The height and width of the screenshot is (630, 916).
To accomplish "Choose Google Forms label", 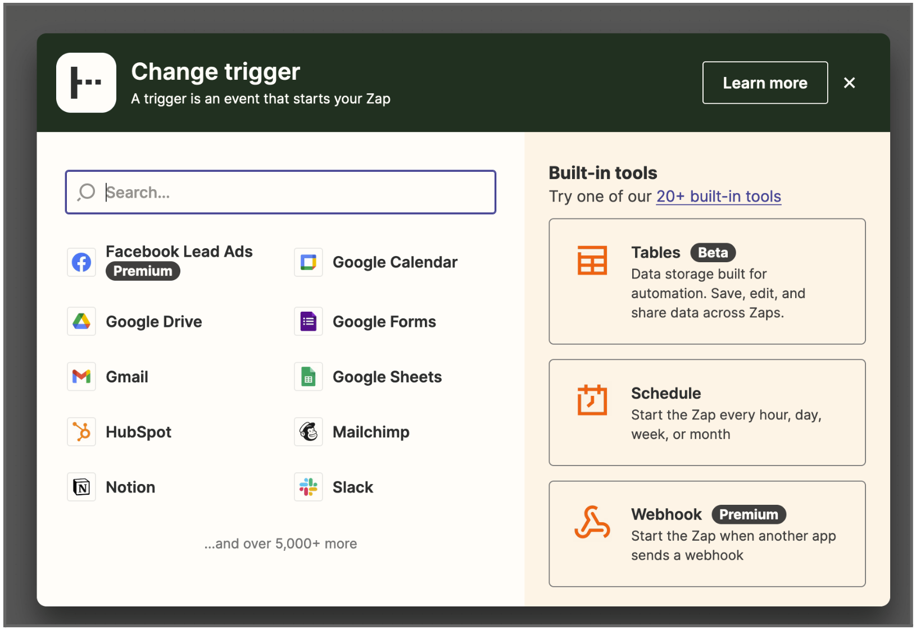I will [x=384, y=322].
